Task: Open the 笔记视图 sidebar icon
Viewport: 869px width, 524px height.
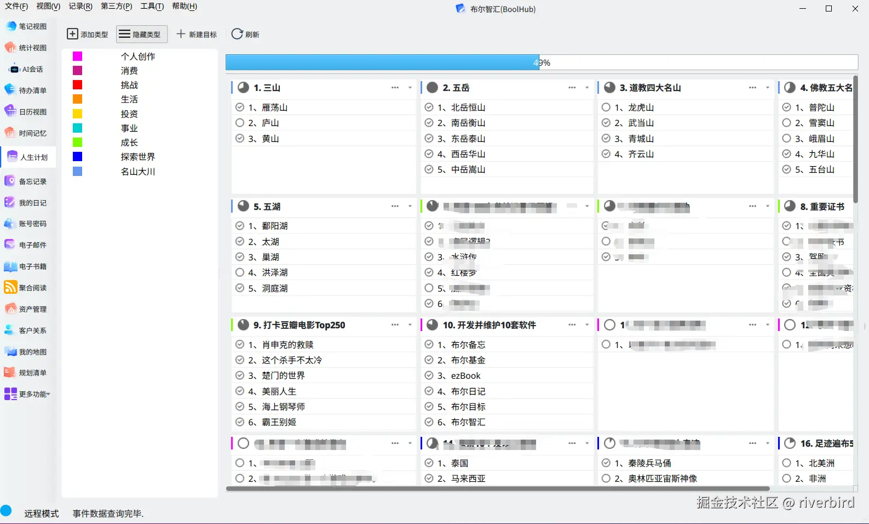Action: 11,26
